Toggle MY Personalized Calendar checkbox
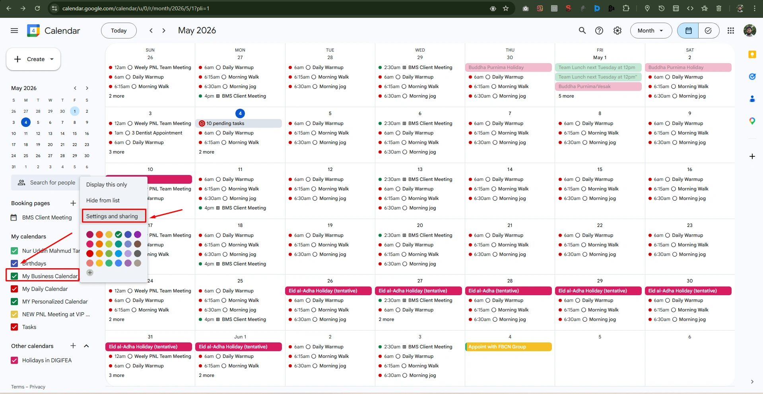 click(x=14, y=302)
